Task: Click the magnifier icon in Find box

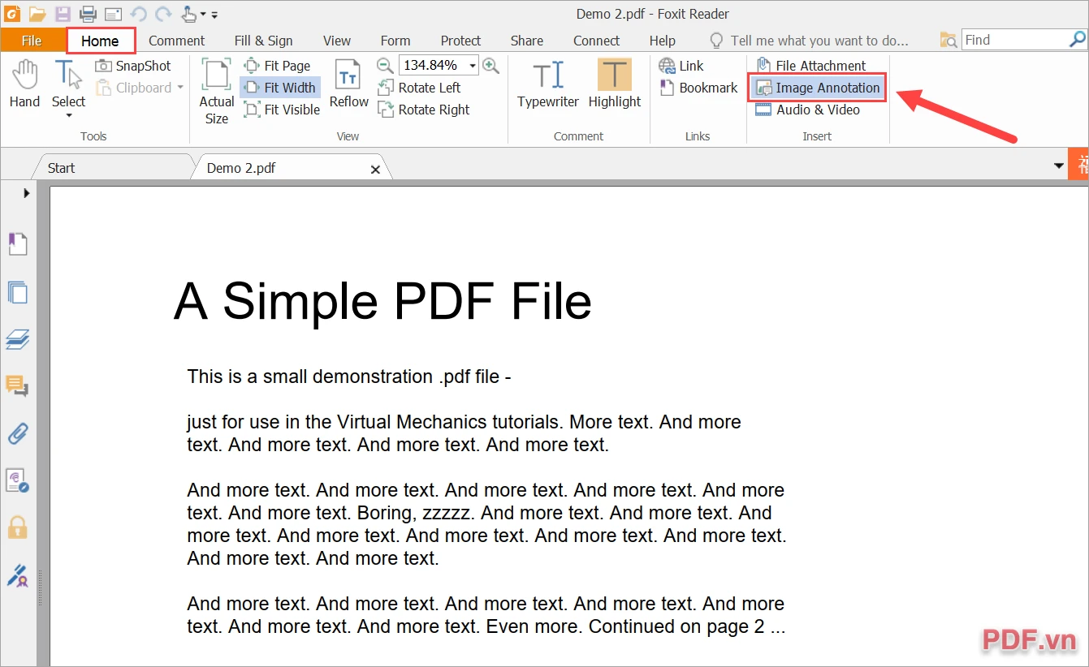Action: [1078, 39]
